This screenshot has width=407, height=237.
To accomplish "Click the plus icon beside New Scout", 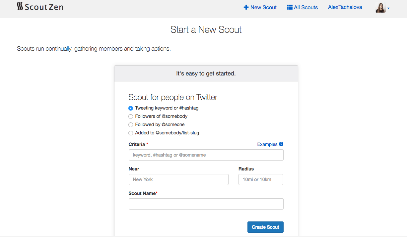I will click(246, 7).
